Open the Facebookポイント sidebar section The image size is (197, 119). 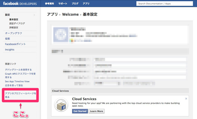click(x=15, y=44)
